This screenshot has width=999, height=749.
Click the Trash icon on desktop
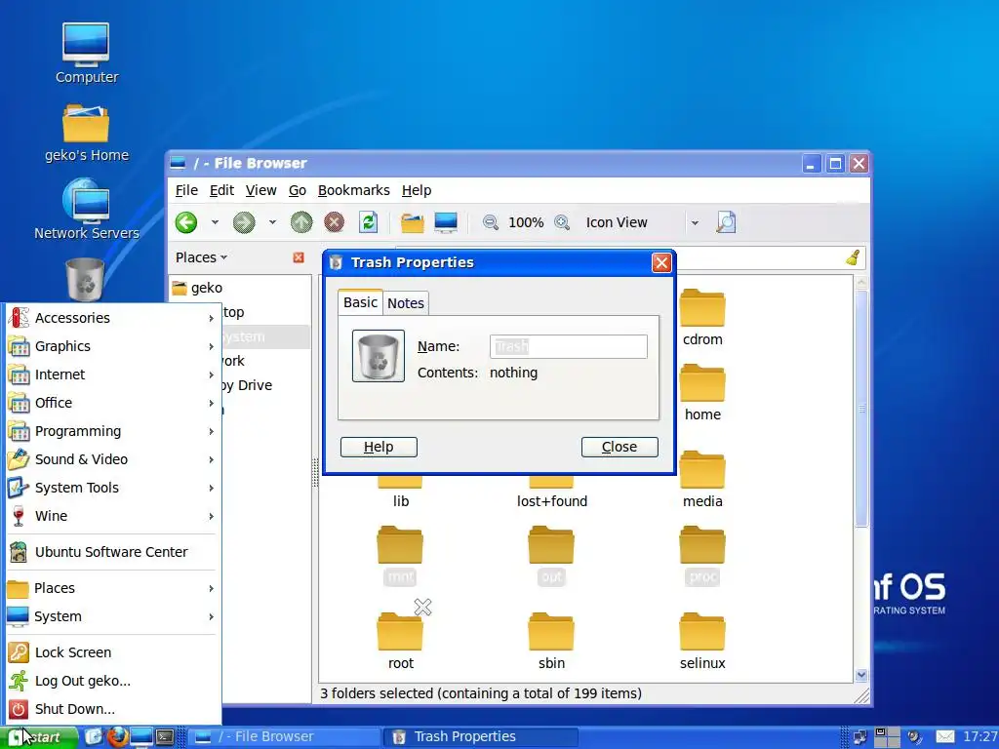point(85,279)
